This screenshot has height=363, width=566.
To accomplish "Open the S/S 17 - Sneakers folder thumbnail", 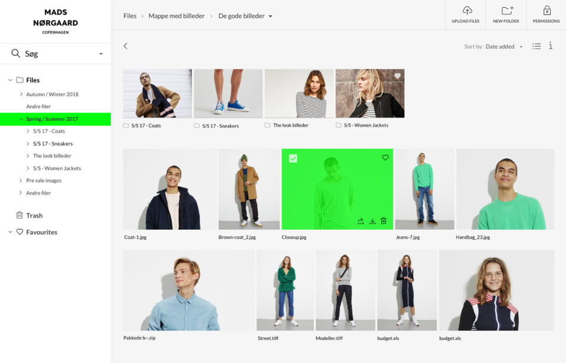I will coord(228,94).
